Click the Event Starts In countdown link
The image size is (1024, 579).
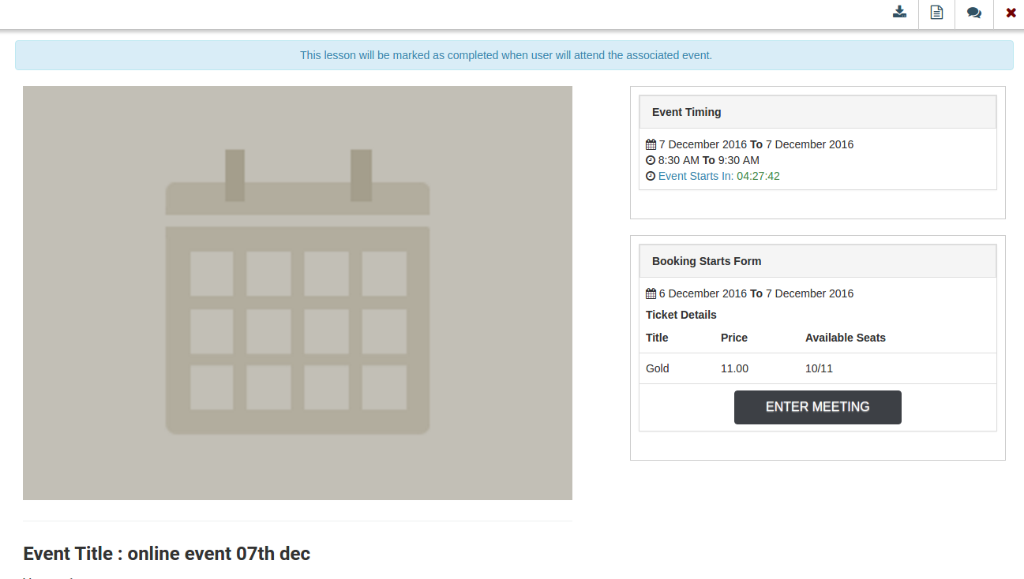[x=718, y=176]
